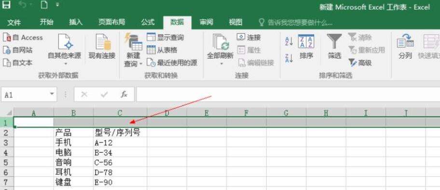Viewport: 440px width, 190px height.
Task: Click the Save icon in quick access toolbar
Action: [6, 4]
